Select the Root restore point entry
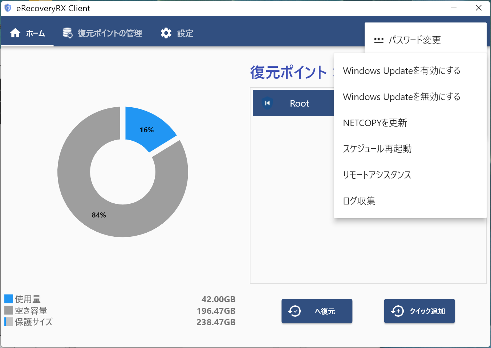The height and width of the screenshot is (348, 491). point(299,103)
